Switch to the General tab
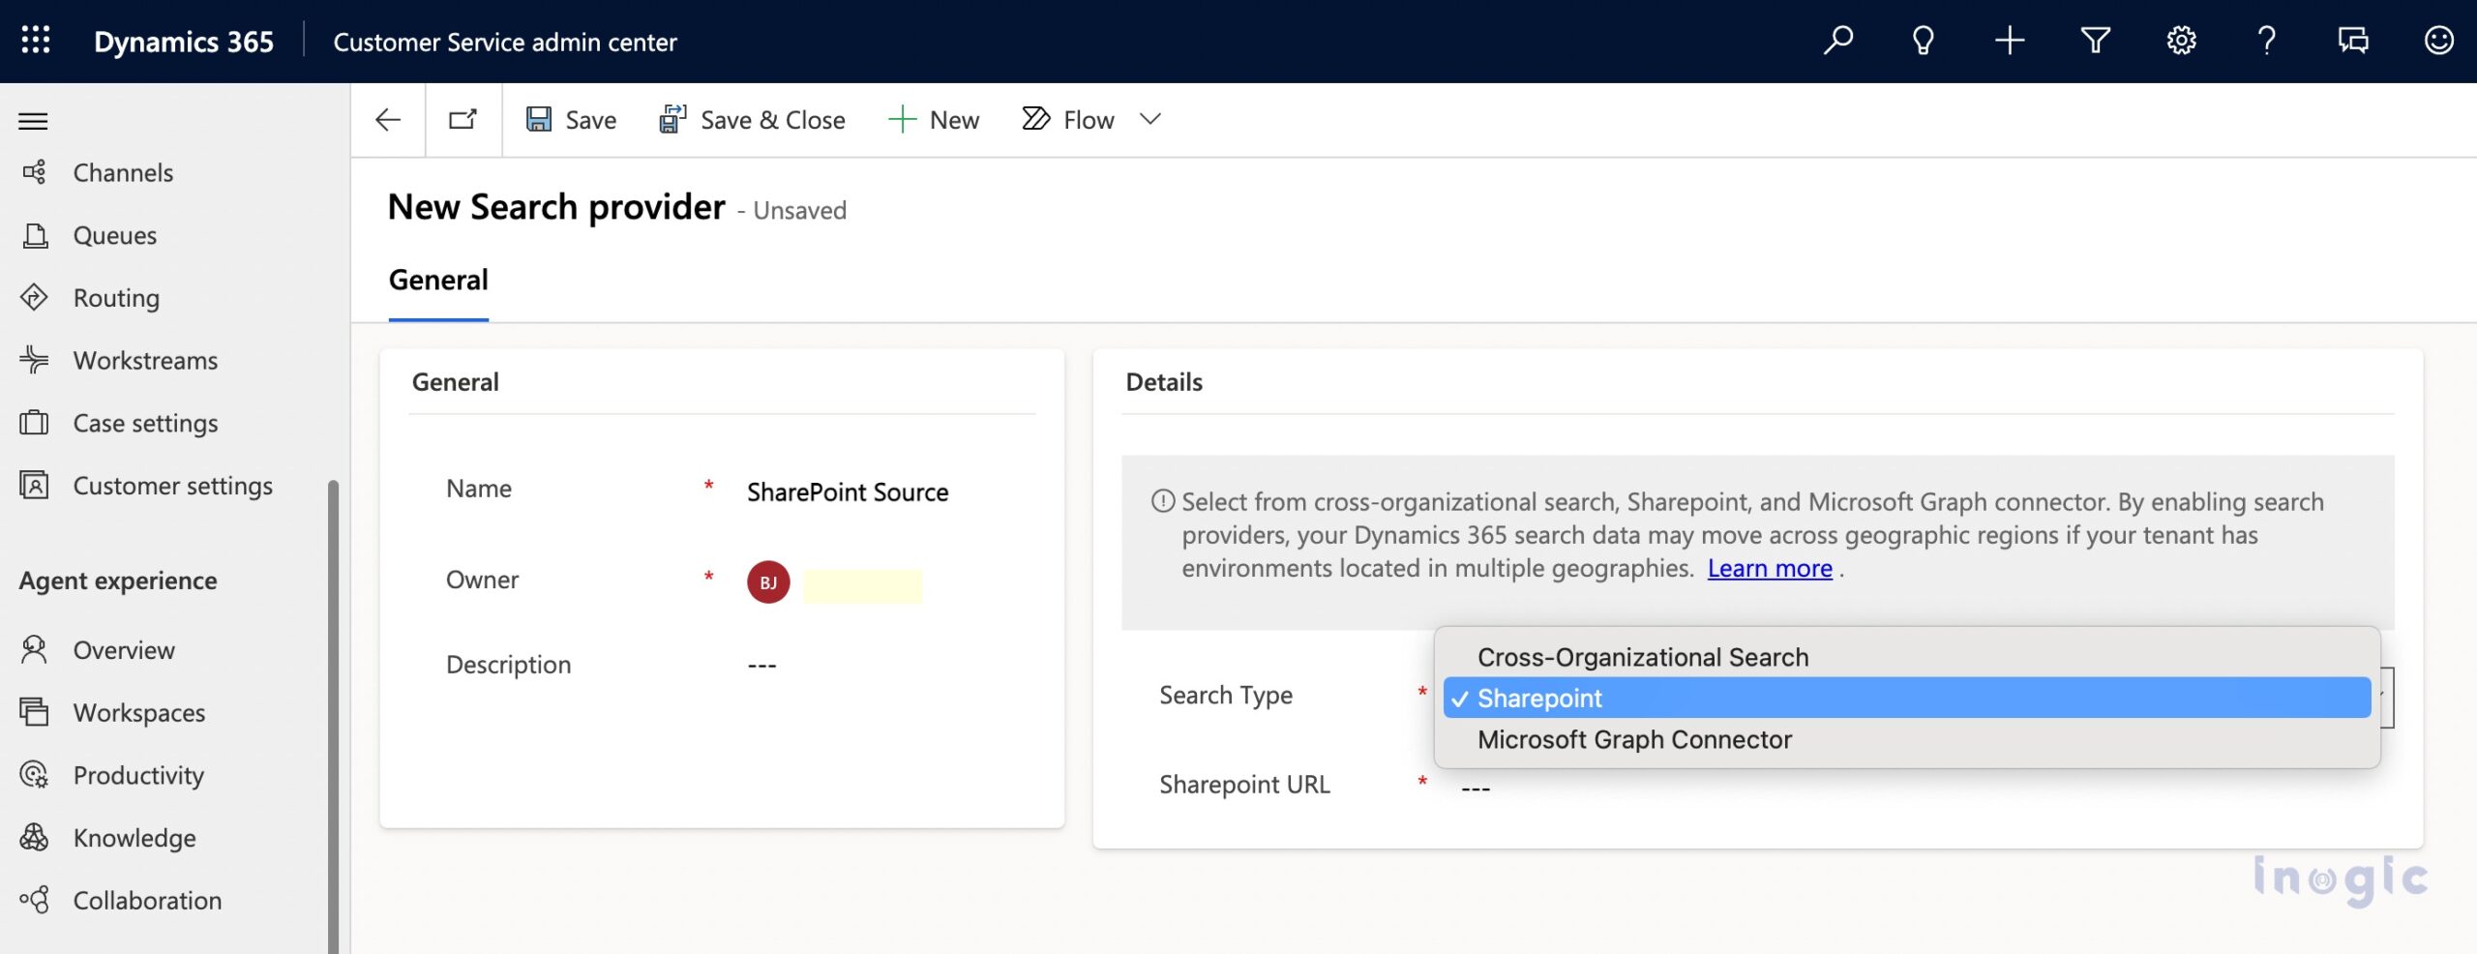 click(438, 281)
